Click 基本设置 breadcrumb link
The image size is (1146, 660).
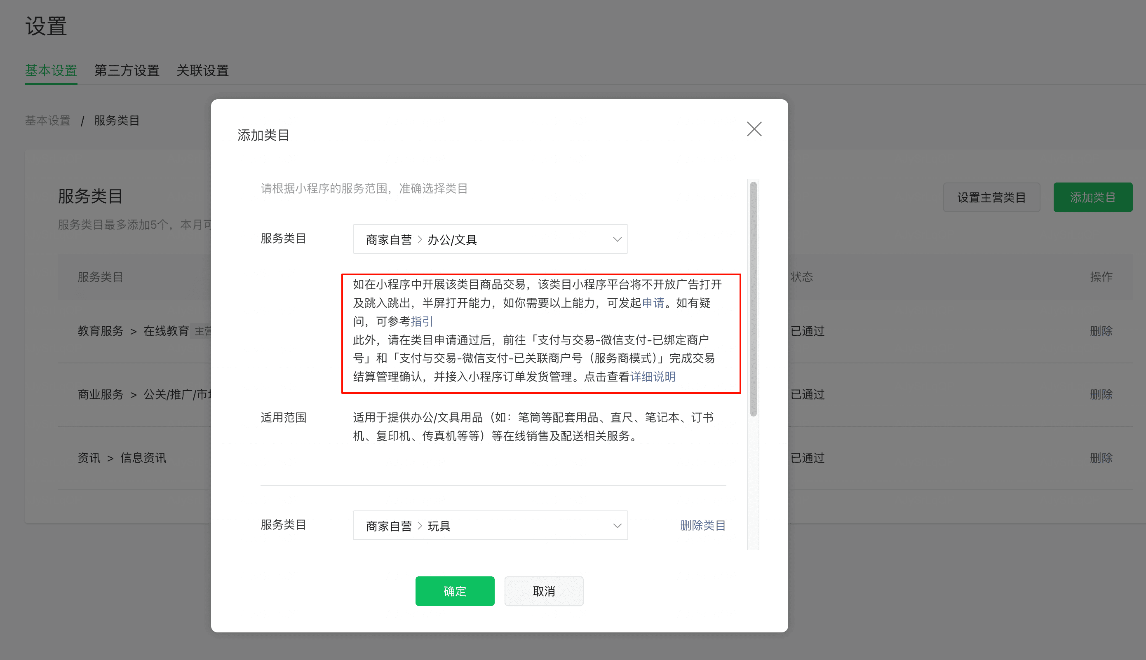48,121
